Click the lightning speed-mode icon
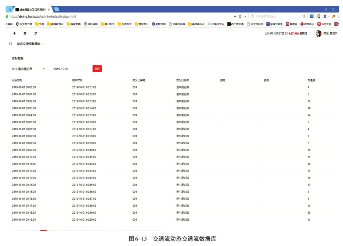The image size is (343, 246). pyautogui.click(x=235, y=17)
